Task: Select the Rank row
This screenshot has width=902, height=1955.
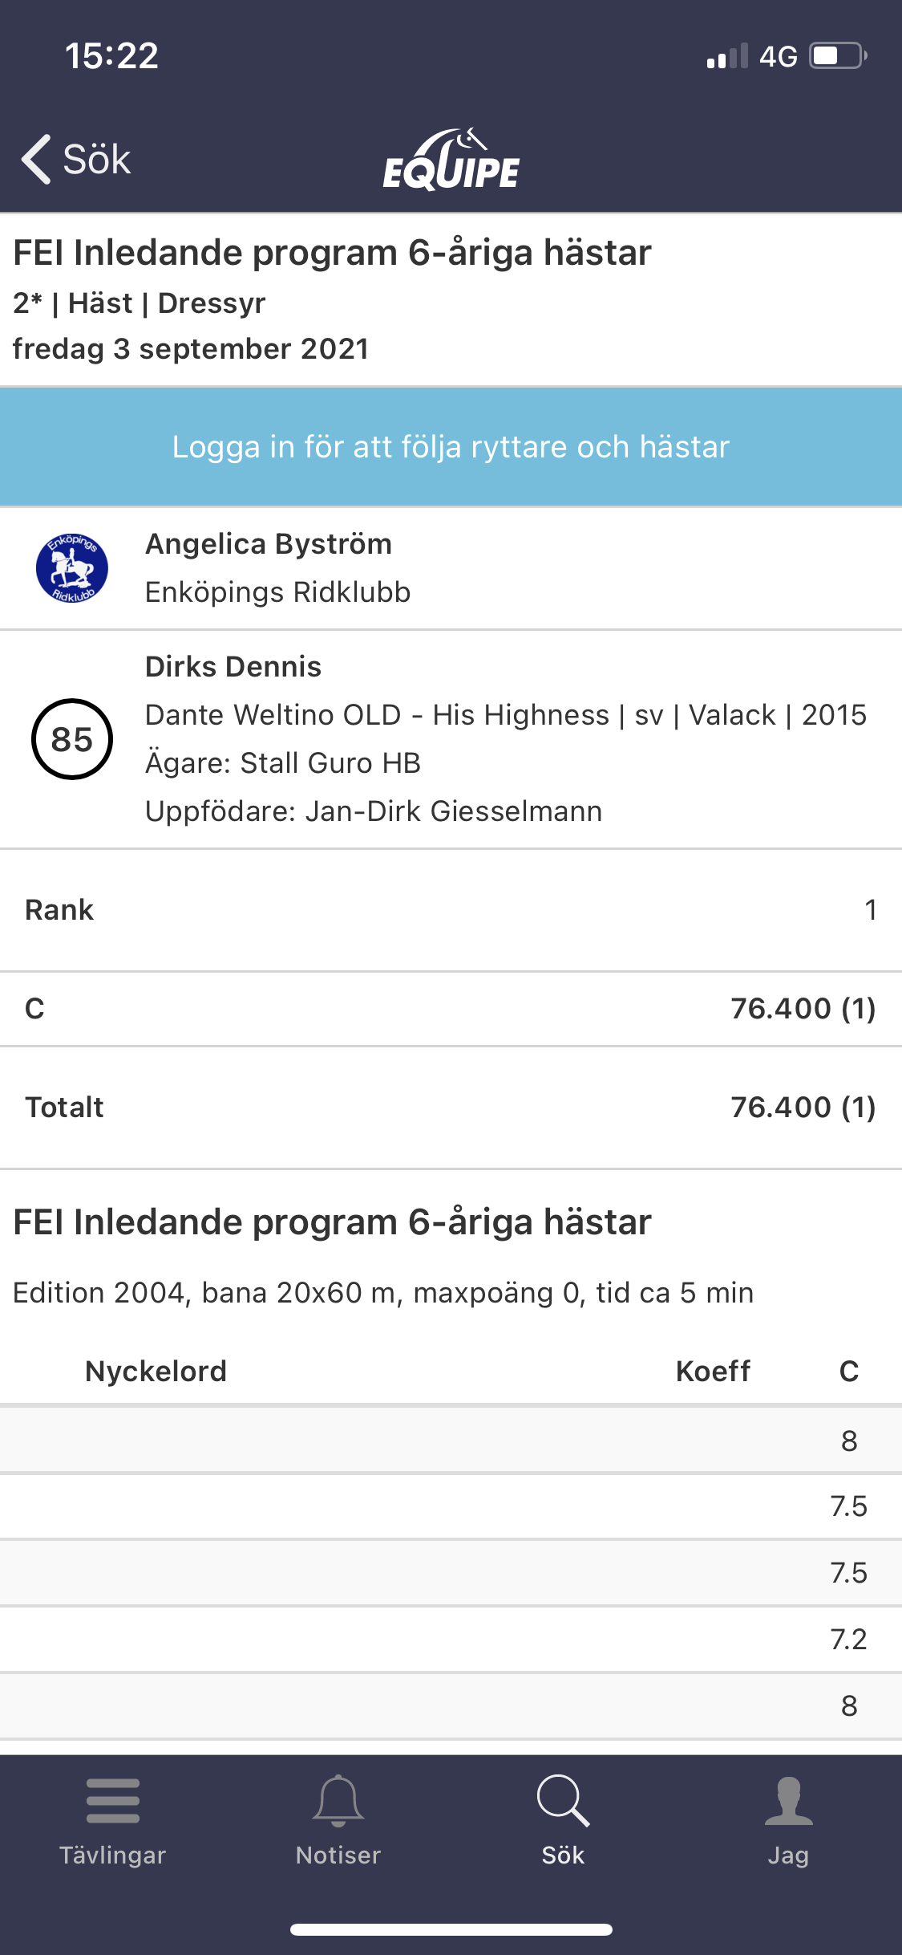Action: click(x=451, y=910)
